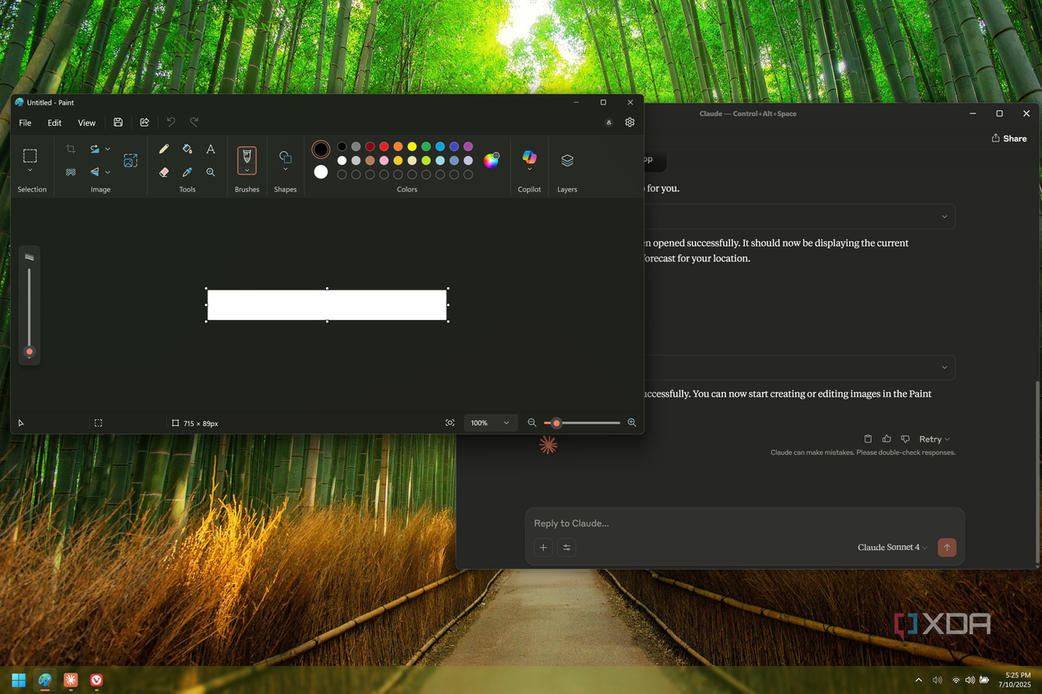The height and width of the screenshot is (694, 1042).
Task: Click the Copilot icon in Paint
Action: pos(529,156)
